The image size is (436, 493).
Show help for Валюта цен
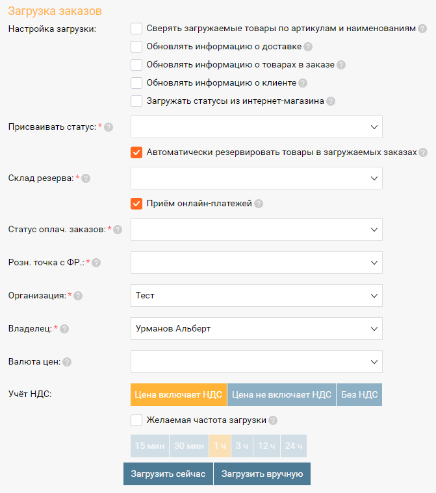click(67, 362)
